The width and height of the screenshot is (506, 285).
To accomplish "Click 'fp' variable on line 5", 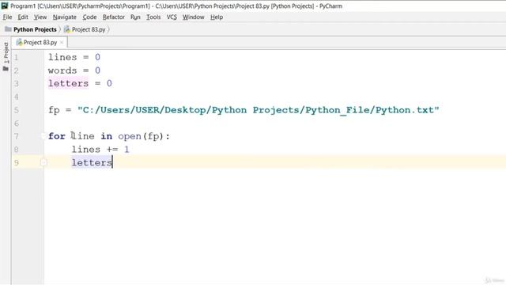I will click(54, 110).
